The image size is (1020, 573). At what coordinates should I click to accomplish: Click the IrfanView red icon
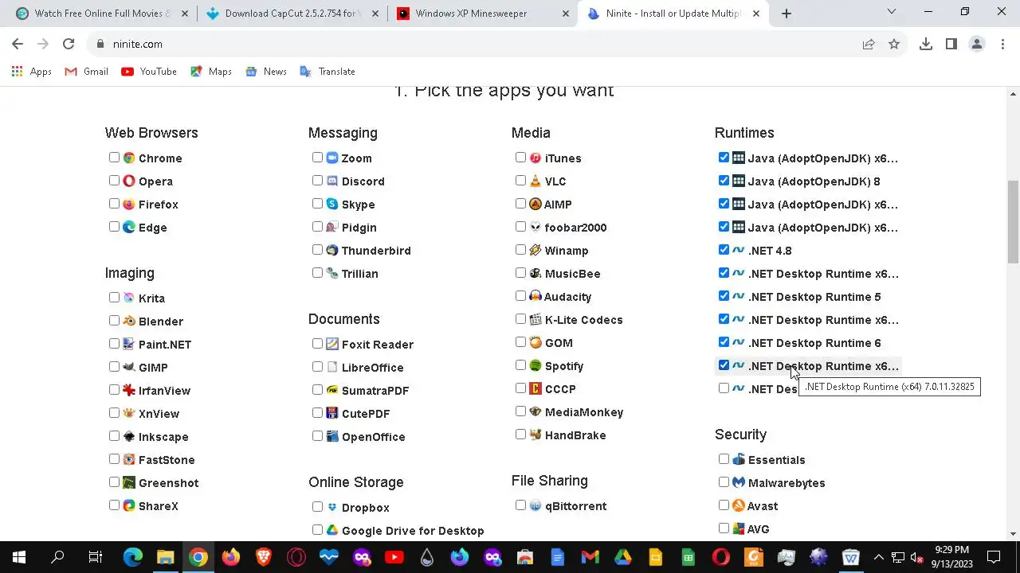coord(129,390)
